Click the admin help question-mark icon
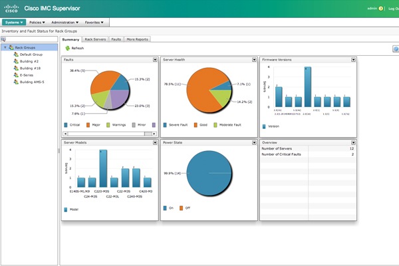The width and height of the screenshot is (399, 266). pos(380,9)
